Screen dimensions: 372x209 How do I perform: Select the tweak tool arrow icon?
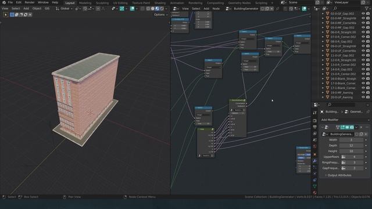click(x=6, y=15)
